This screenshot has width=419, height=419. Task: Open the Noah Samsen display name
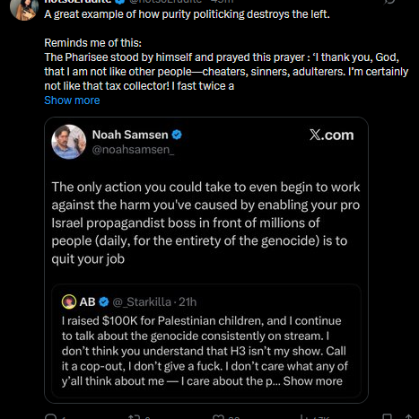tap(130, 135)
